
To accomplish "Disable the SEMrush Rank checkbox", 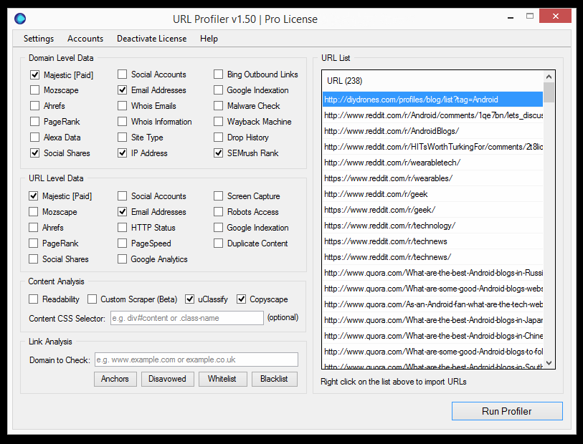I will coord(218,153).
